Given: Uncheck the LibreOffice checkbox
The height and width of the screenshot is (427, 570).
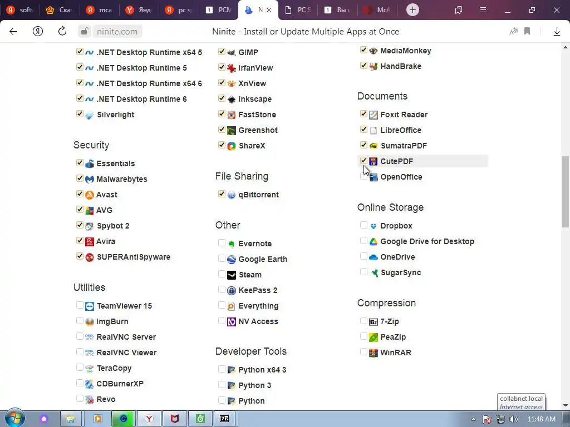Looking at the screenshot, I should 363,130.
